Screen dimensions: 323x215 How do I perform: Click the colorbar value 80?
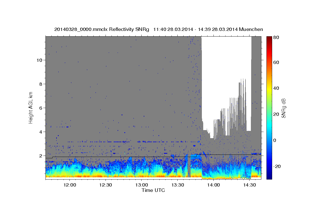[x=277, y=38]
